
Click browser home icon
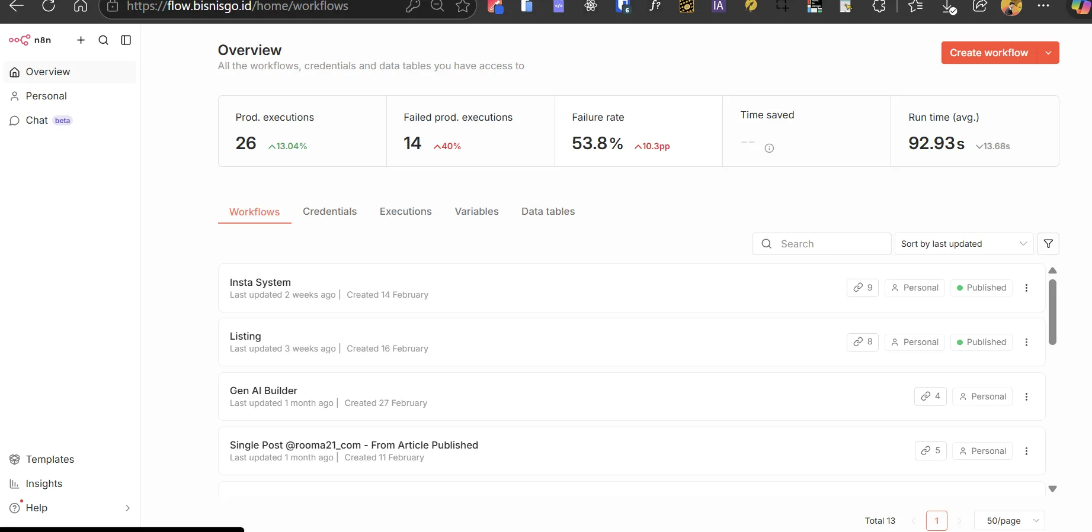[x=81, y=6]
